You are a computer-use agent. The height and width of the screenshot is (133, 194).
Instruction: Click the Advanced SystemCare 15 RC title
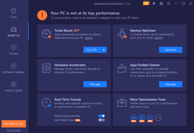(112, 4)
